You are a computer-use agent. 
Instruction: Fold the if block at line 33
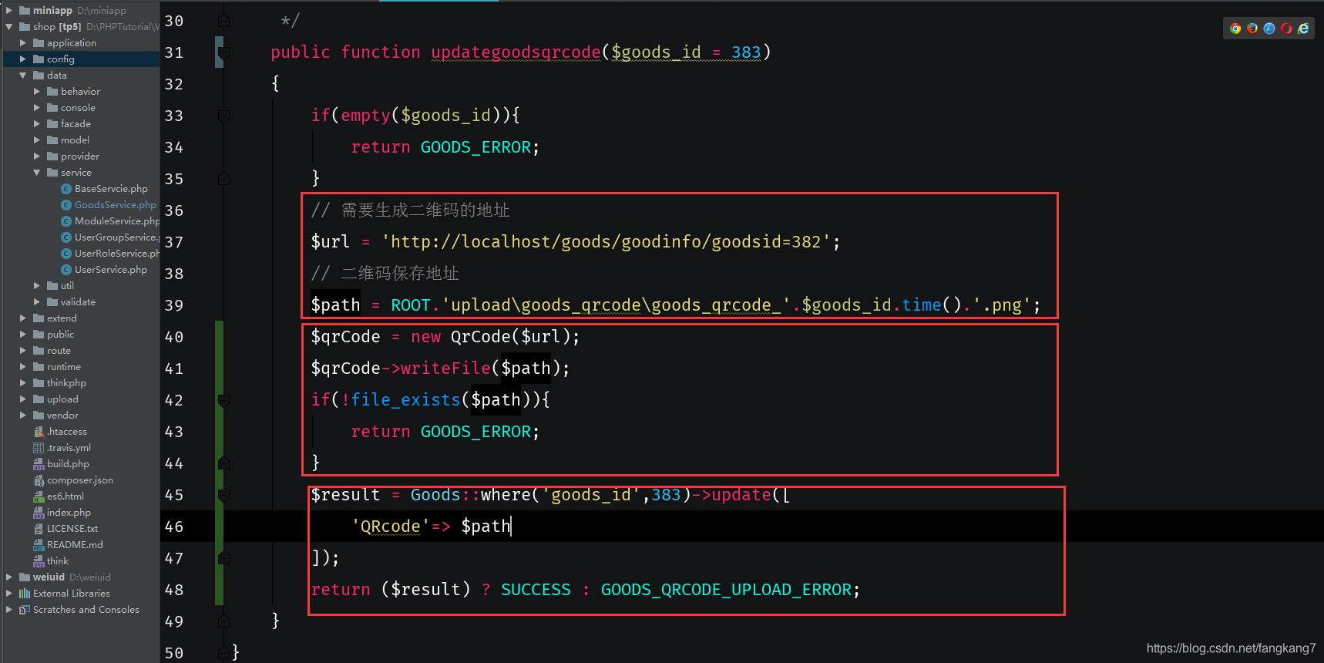coord(223,116)
